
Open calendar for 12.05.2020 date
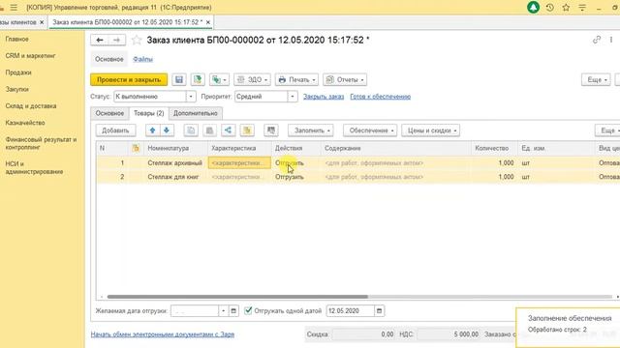(x=379, y=311)
